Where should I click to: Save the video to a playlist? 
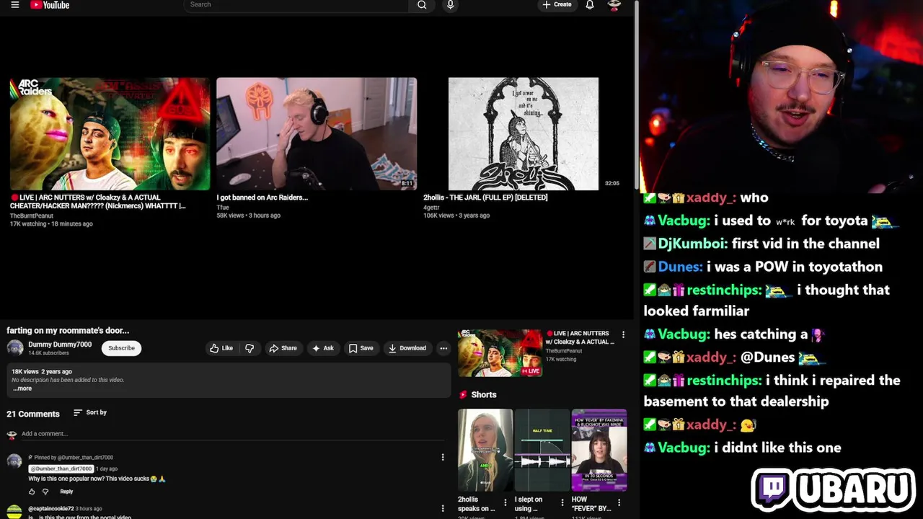click(361, 348)
